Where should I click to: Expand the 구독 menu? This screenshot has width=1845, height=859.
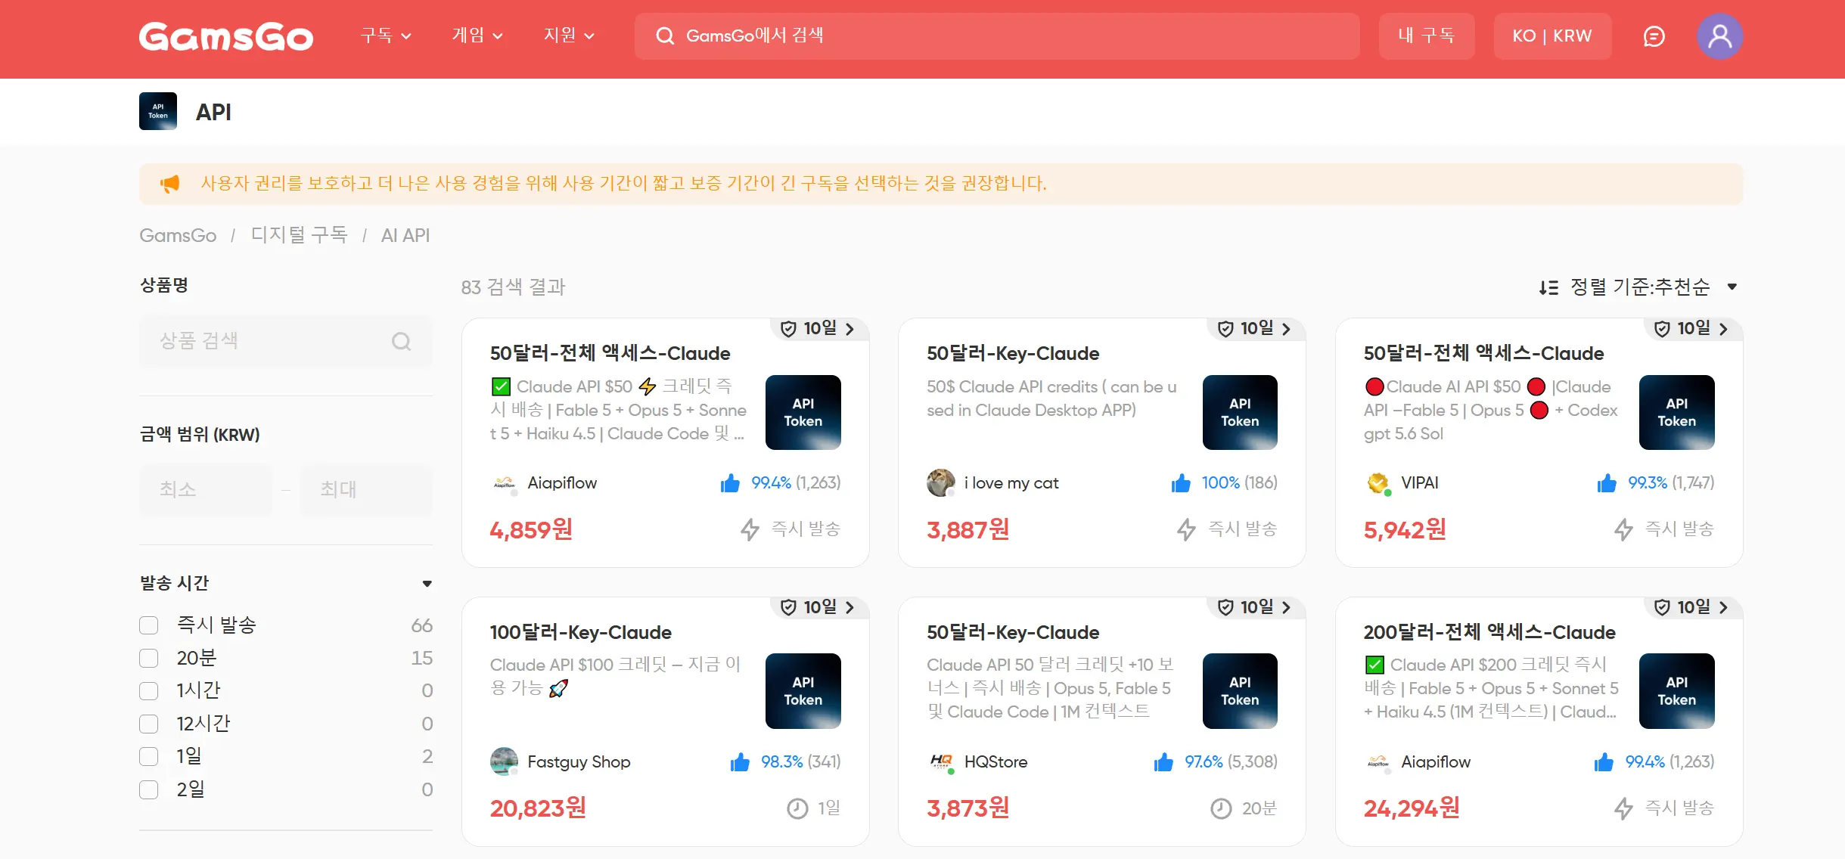coord(386,36)
